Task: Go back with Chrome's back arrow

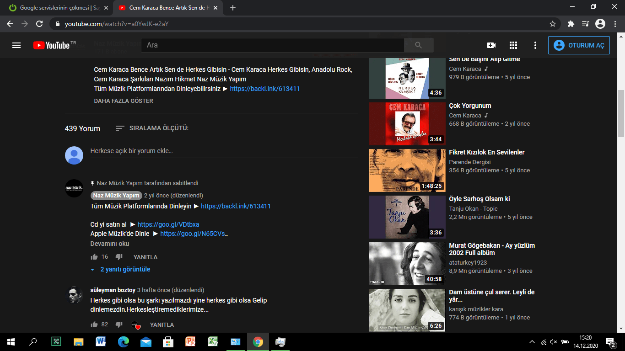Action: [x=10, y=24]
